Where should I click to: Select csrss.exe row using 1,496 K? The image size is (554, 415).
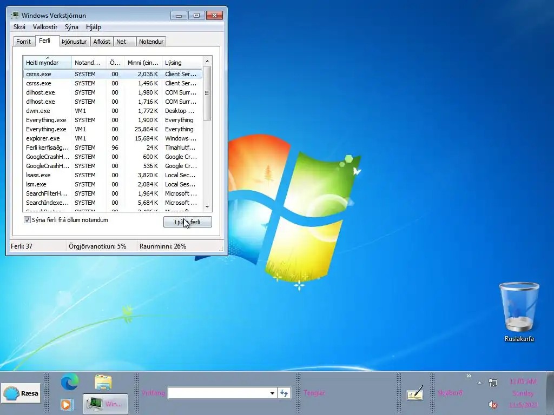pyautogui.click(x=113, y=83)
